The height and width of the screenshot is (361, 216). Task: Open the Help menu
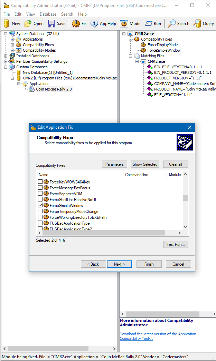pyautogui.click(x=82, y=14)
